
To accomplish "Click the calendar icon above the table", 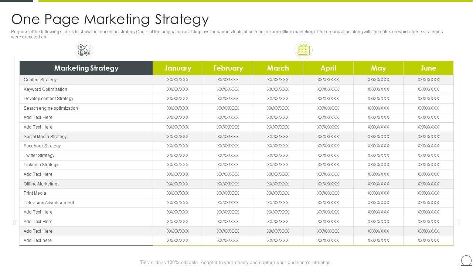I will tap(303, 50).
